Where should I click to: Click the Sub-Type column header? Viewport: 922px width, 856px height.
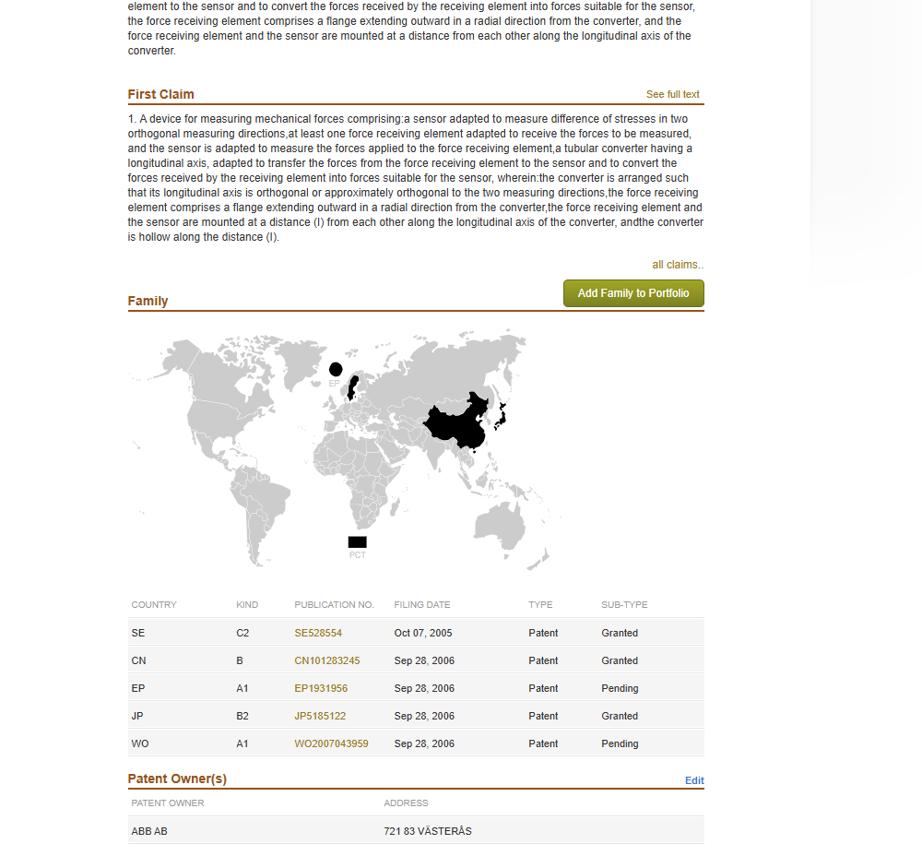click(624, 605)
